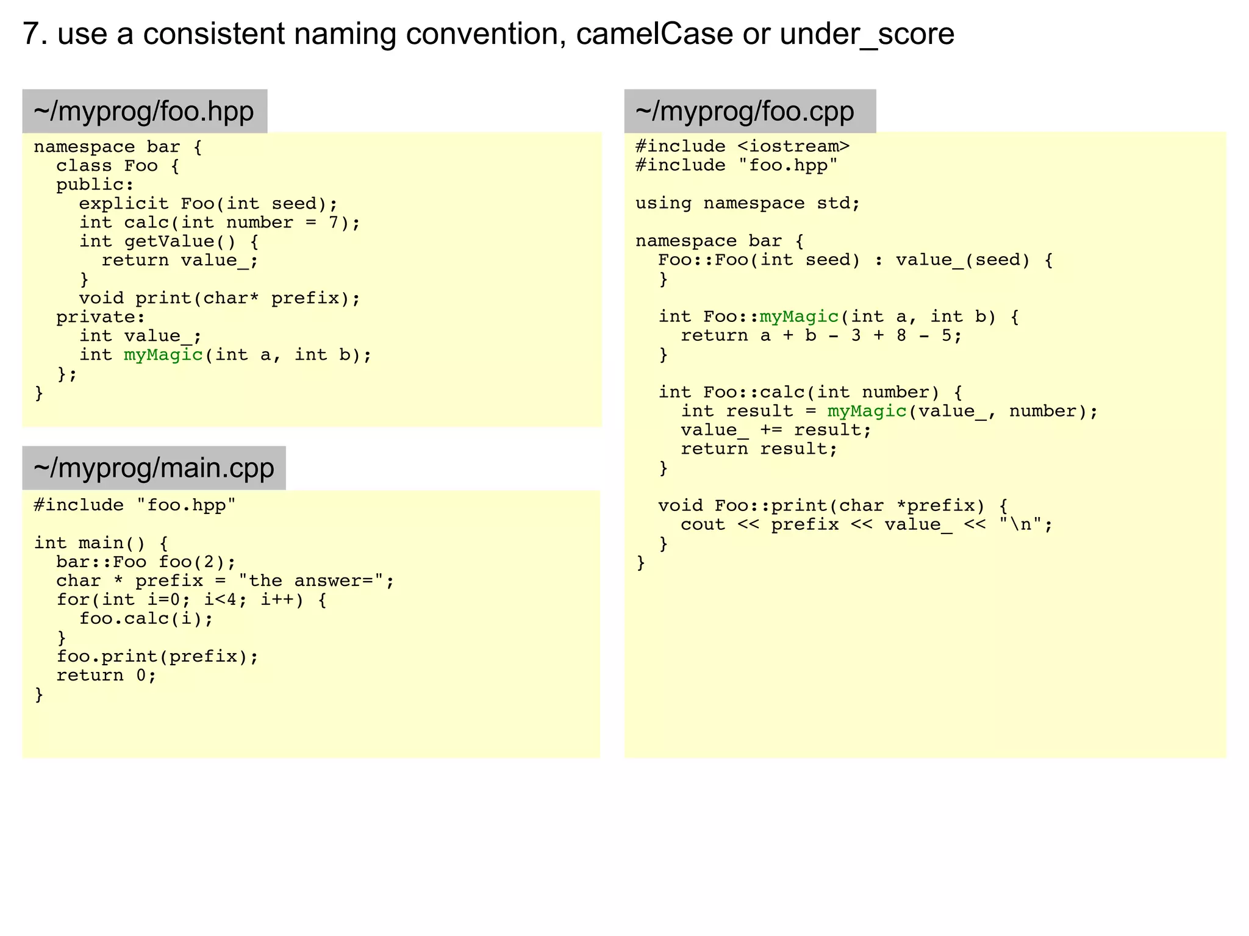Click 'for(int i=0; i<4; i++) {' line
This screenshot has height=936, width=1249.
191,600
